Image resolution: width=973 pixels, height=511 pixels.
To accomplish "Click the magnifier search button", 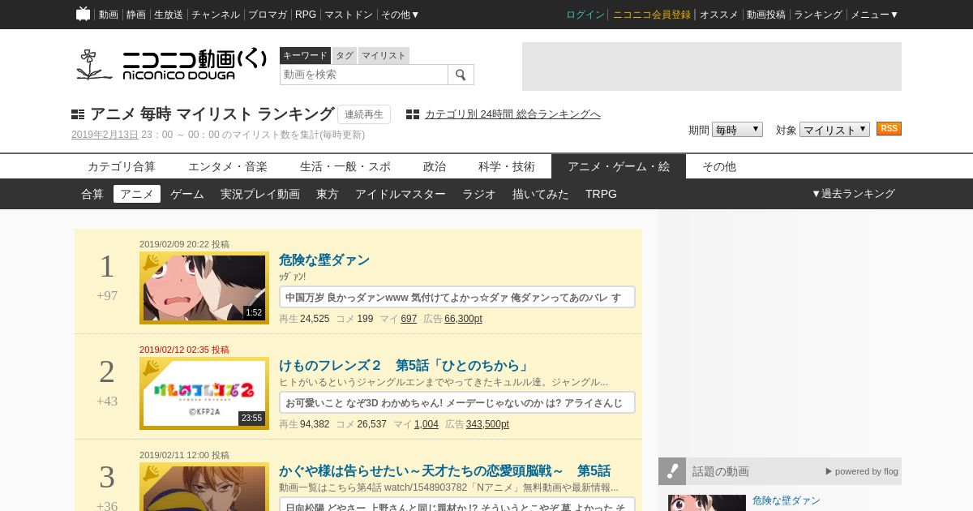I will pyautogui.click(x=461, y=75).
